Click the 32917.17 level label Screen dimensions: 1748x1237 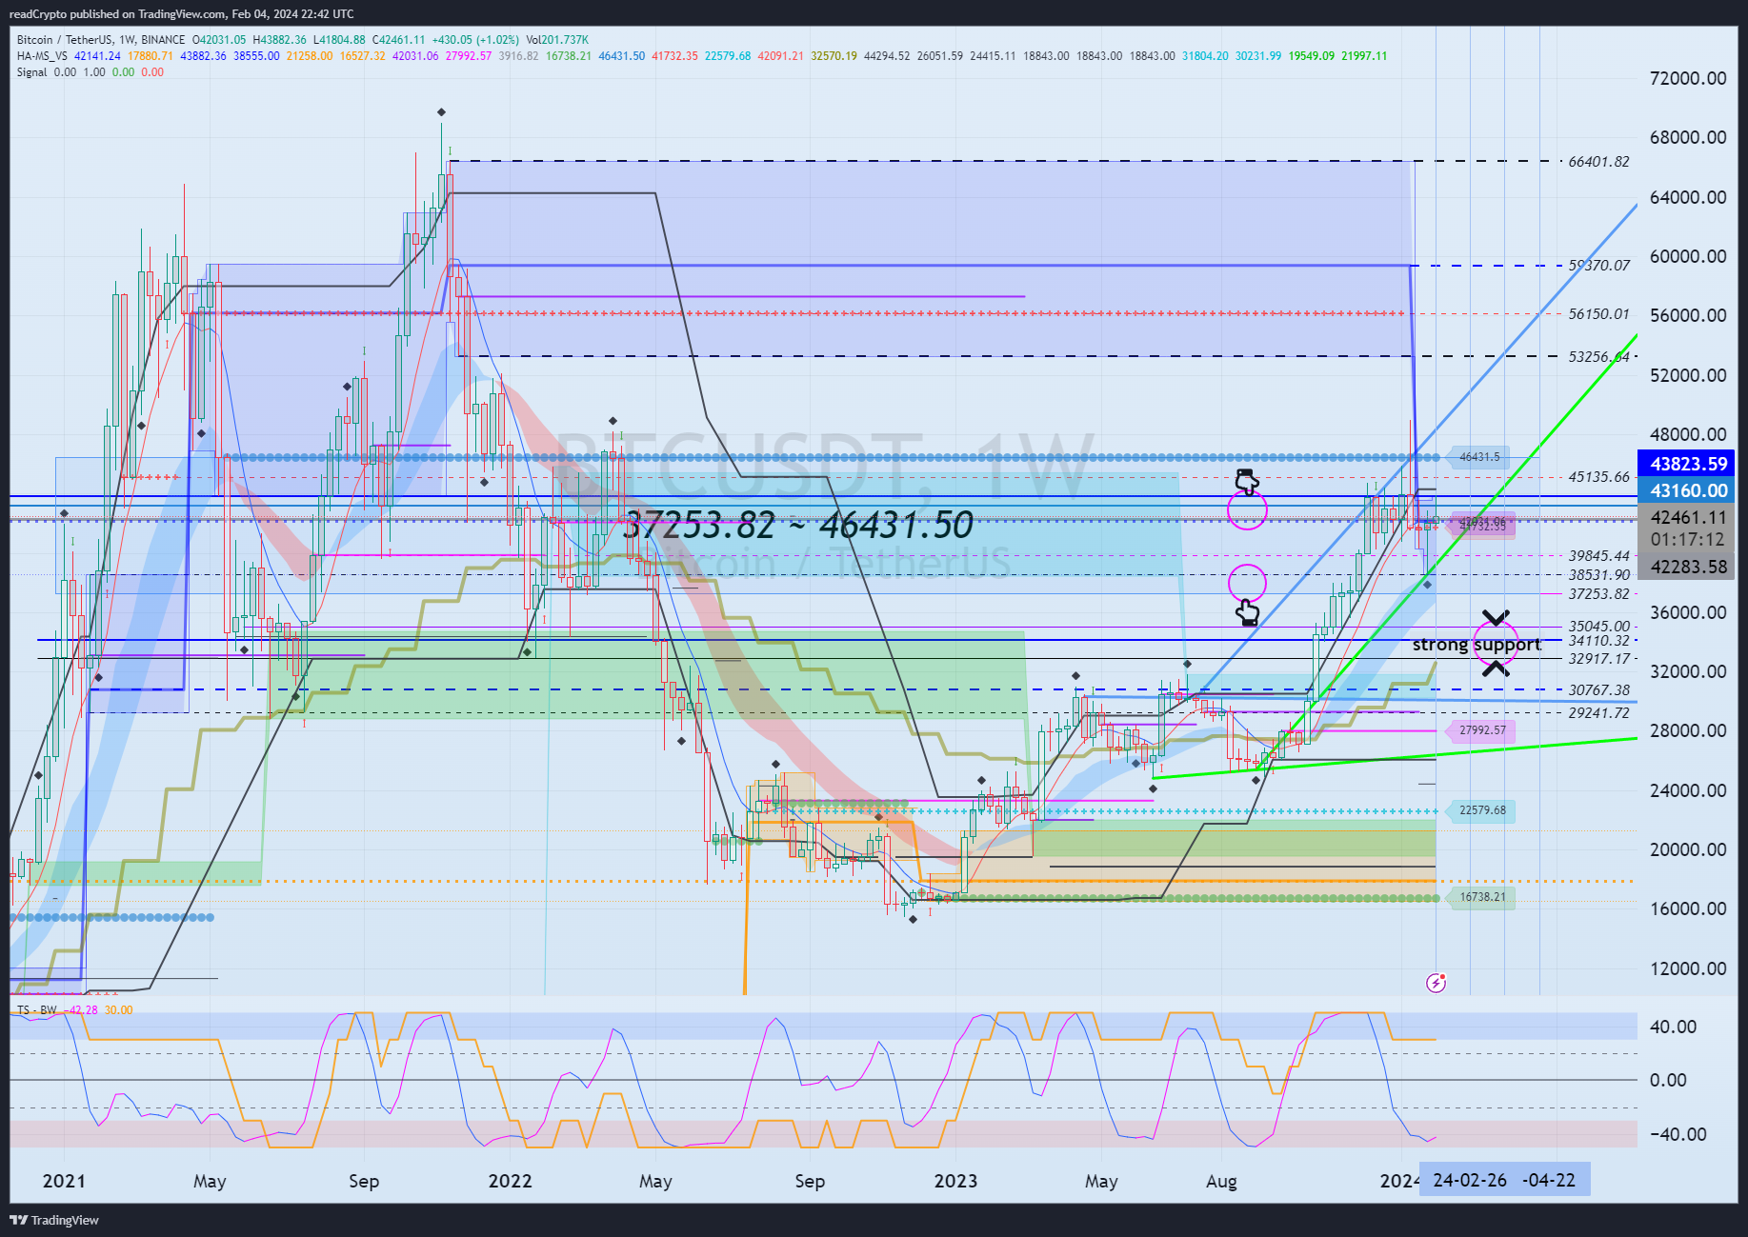(x=1598, y=658)
